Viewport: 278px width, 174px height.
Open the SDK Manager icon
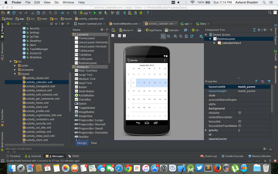pos(135,13)
